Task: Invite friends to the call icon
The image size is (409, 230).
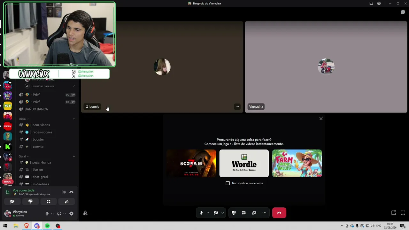Action: click(85, 213)
